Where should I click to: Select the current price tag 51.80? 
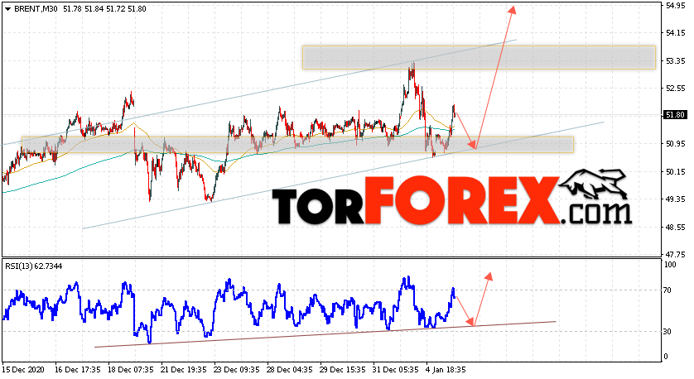pos(675,115)
